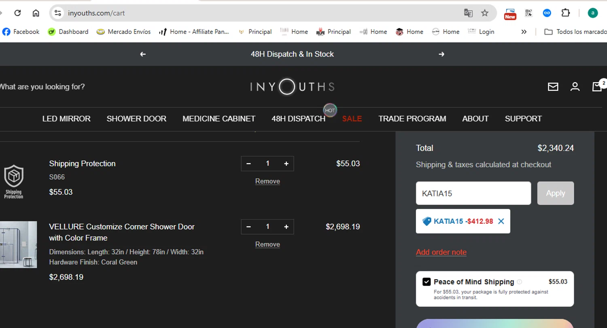The image size is (607, 328).
Task: Remove VELLURE Shower Door from cart
Action: tap(267, 244)
